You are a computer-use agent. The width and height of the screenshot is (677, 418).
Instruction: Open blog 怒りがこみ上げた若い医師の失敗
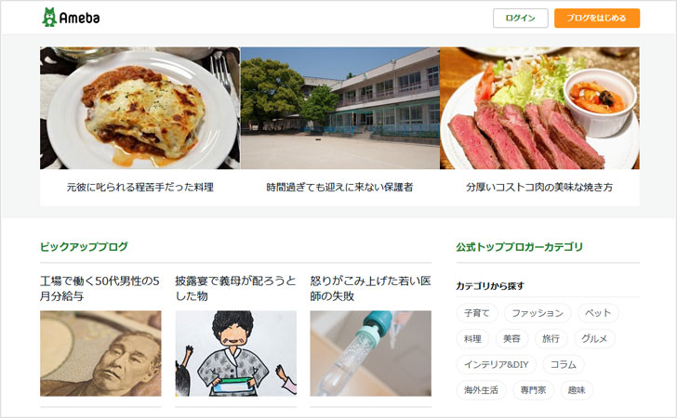(370, 289)
